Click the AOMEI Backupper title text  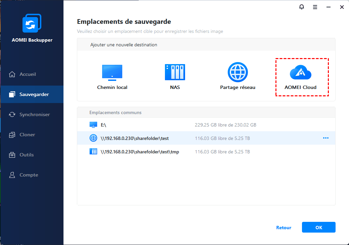pos(32,40)
